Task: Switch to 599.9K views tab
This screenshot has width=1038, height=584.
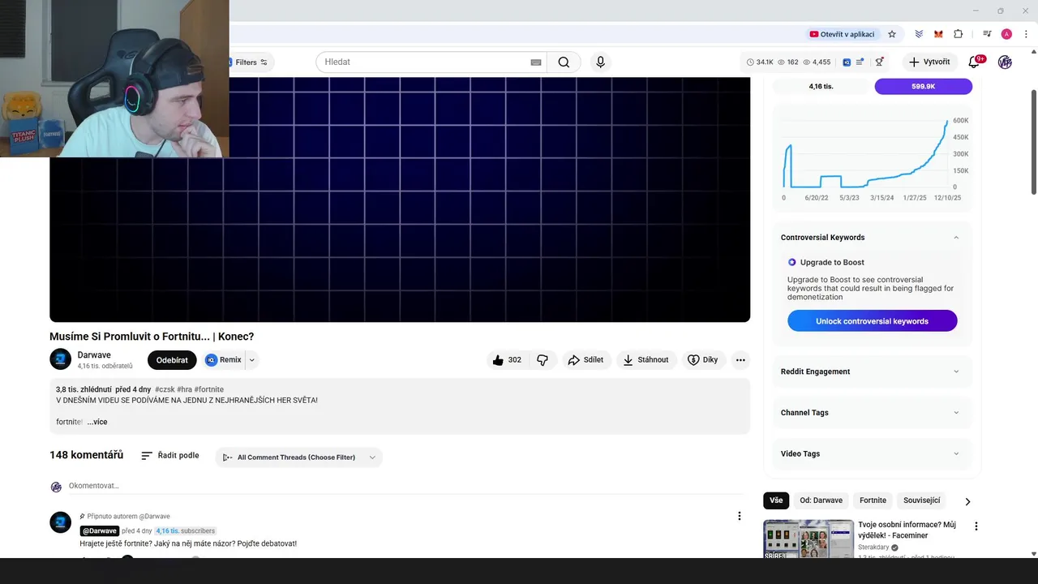Action: click(x=923, y=86)
